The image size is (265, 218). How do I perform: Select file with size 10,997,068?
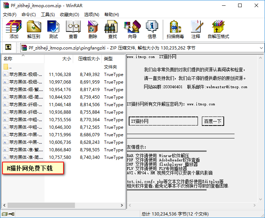coord(63,82)
